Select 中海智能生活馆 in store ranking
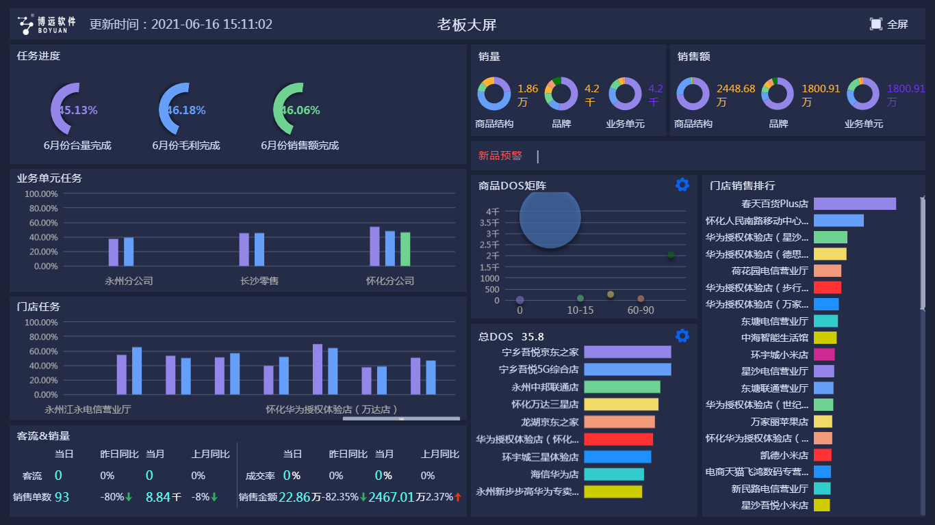Viewport: 935px width, 525px height. click(x=774, y=338)
